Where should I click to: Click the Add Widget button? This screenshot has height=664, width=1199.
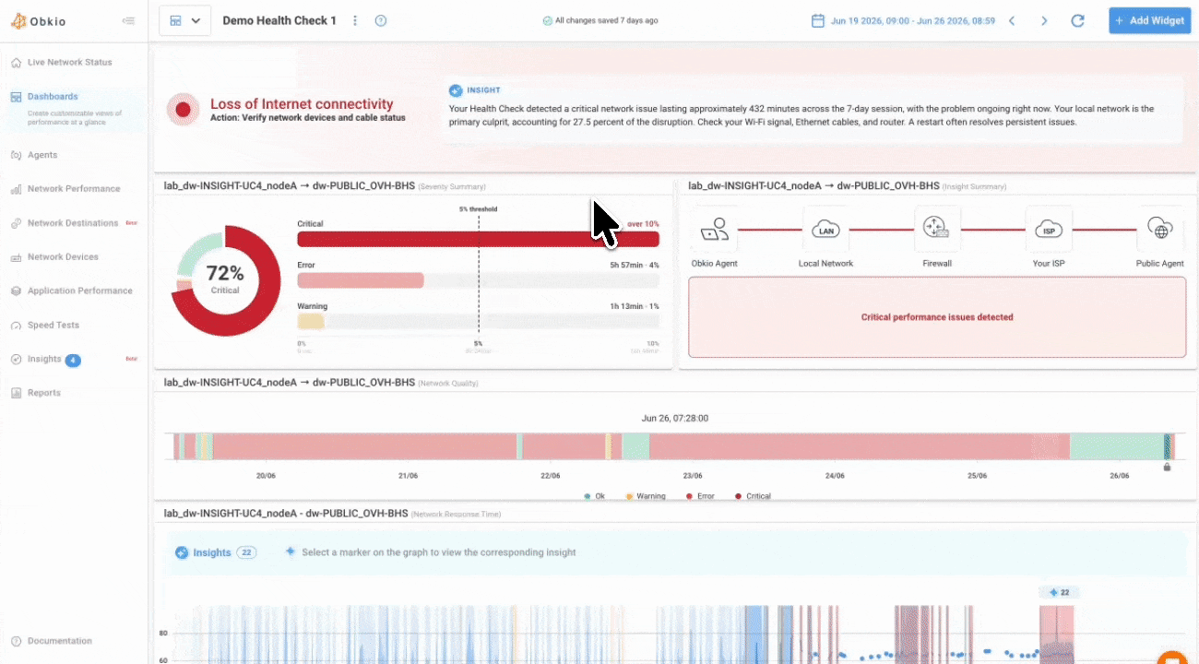[1149, 20]
